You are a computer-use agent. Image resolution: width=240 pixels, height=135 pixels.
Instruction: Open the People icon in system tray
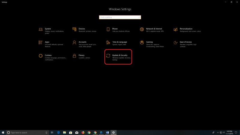(213, 133)
